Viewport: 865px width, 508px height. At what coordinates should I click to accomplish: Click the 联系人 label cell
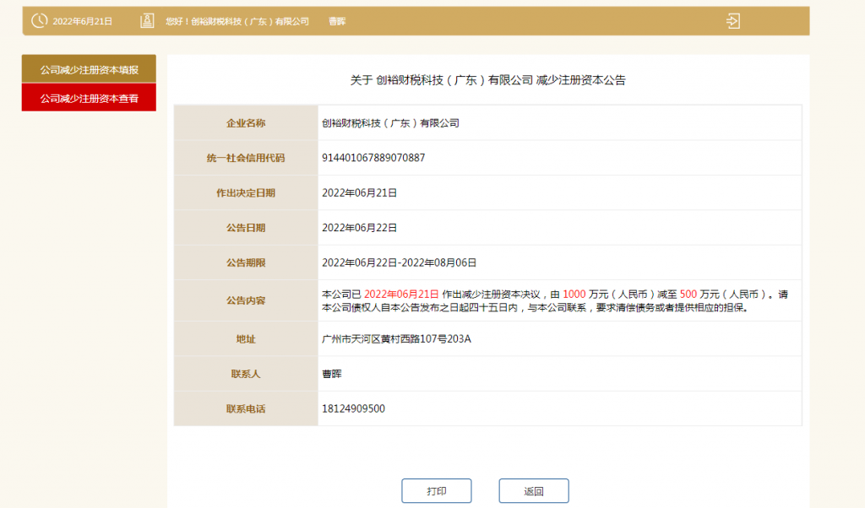pyautogui.click(x=246, y=374)
